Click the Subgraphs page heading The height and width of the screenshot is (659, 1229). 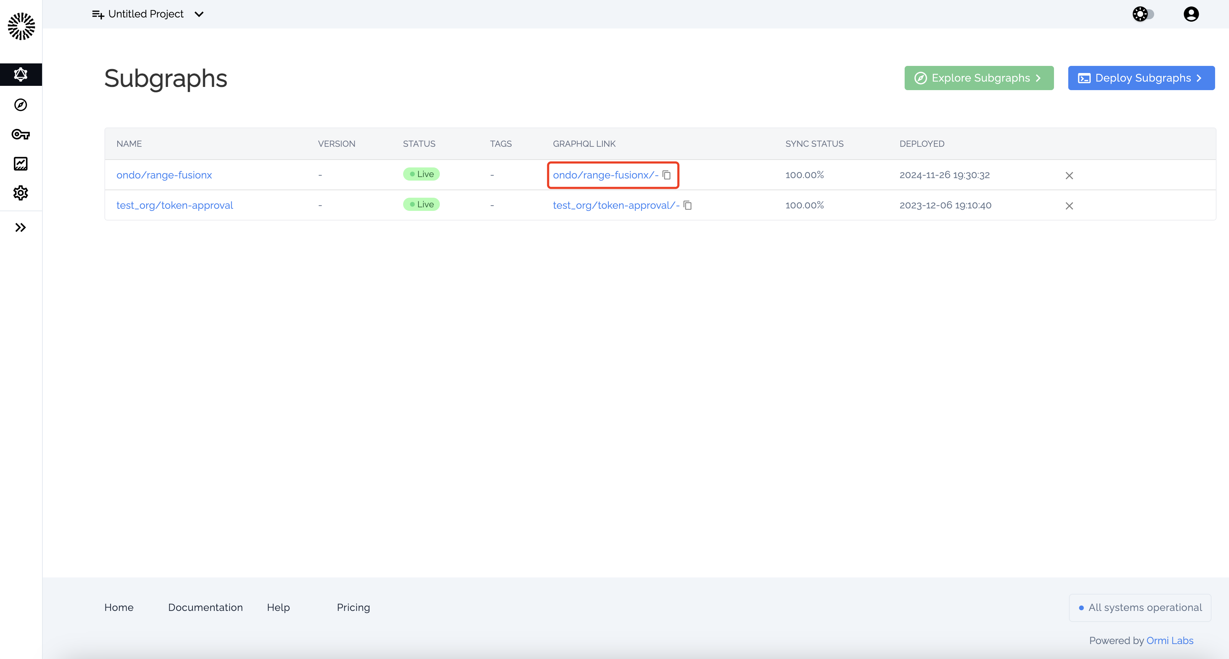165,79
